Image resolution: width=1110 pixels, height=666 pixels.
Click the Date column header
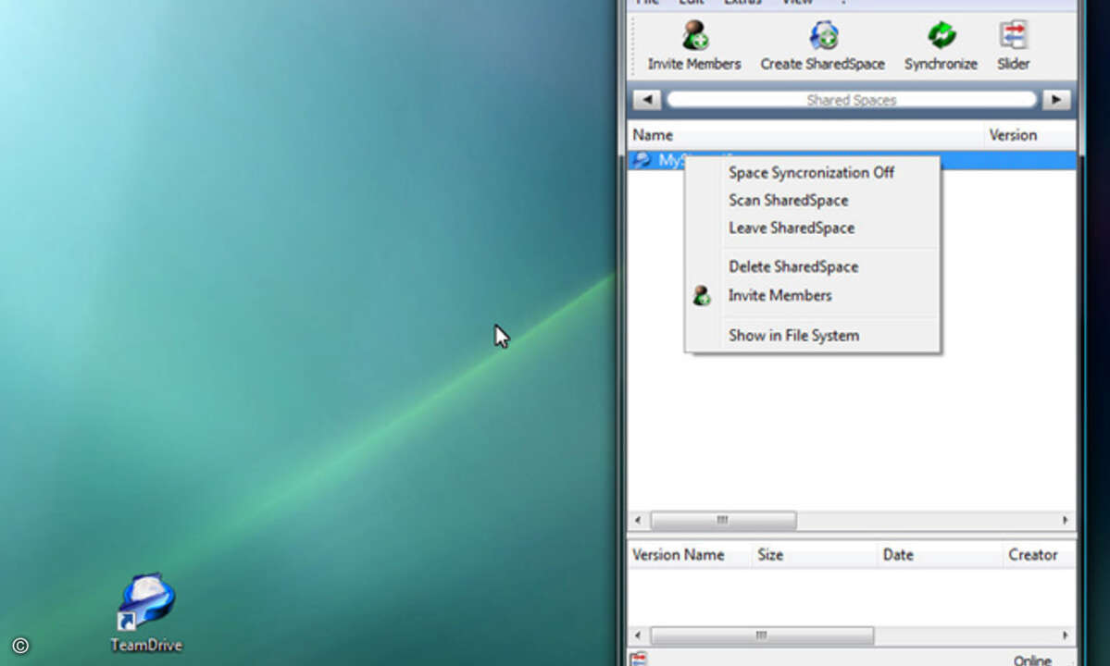[940, 555]
